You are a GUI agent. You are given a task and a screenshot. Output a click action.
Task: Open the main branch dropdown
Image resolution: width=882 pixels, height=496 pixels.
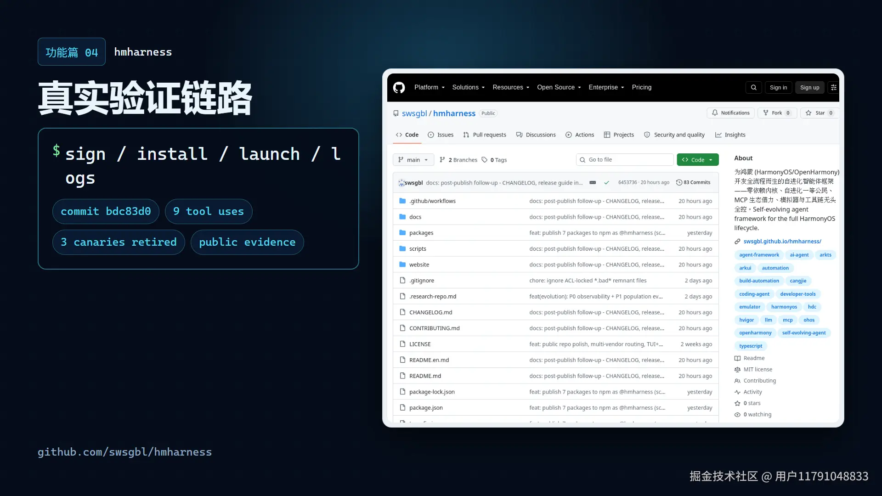click(x=413, y=160)
